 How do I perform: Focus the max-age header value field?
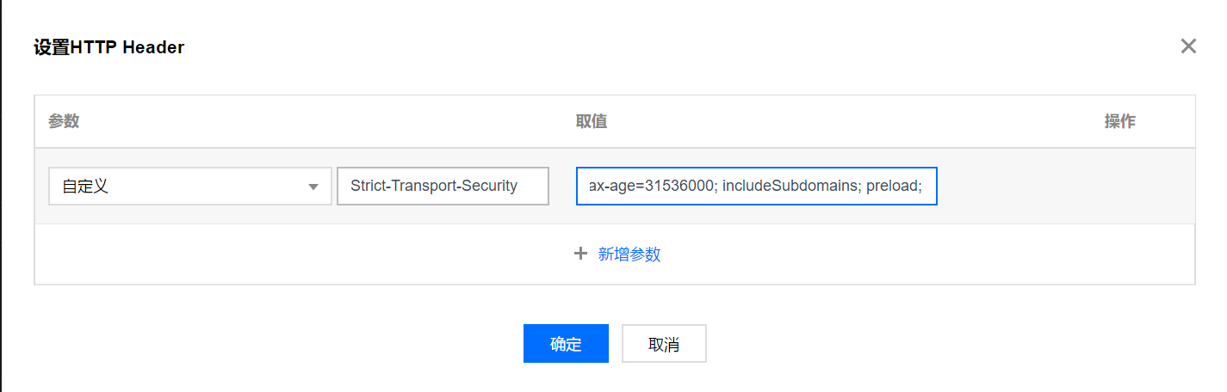click(757, 187)
